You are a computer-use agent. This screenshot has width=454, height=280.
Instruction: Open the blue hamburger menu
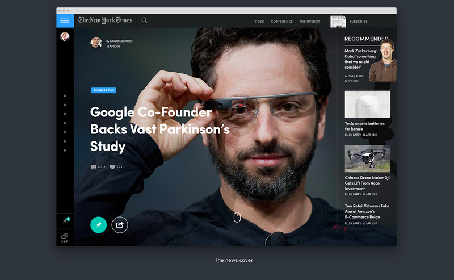click(65, 21)
